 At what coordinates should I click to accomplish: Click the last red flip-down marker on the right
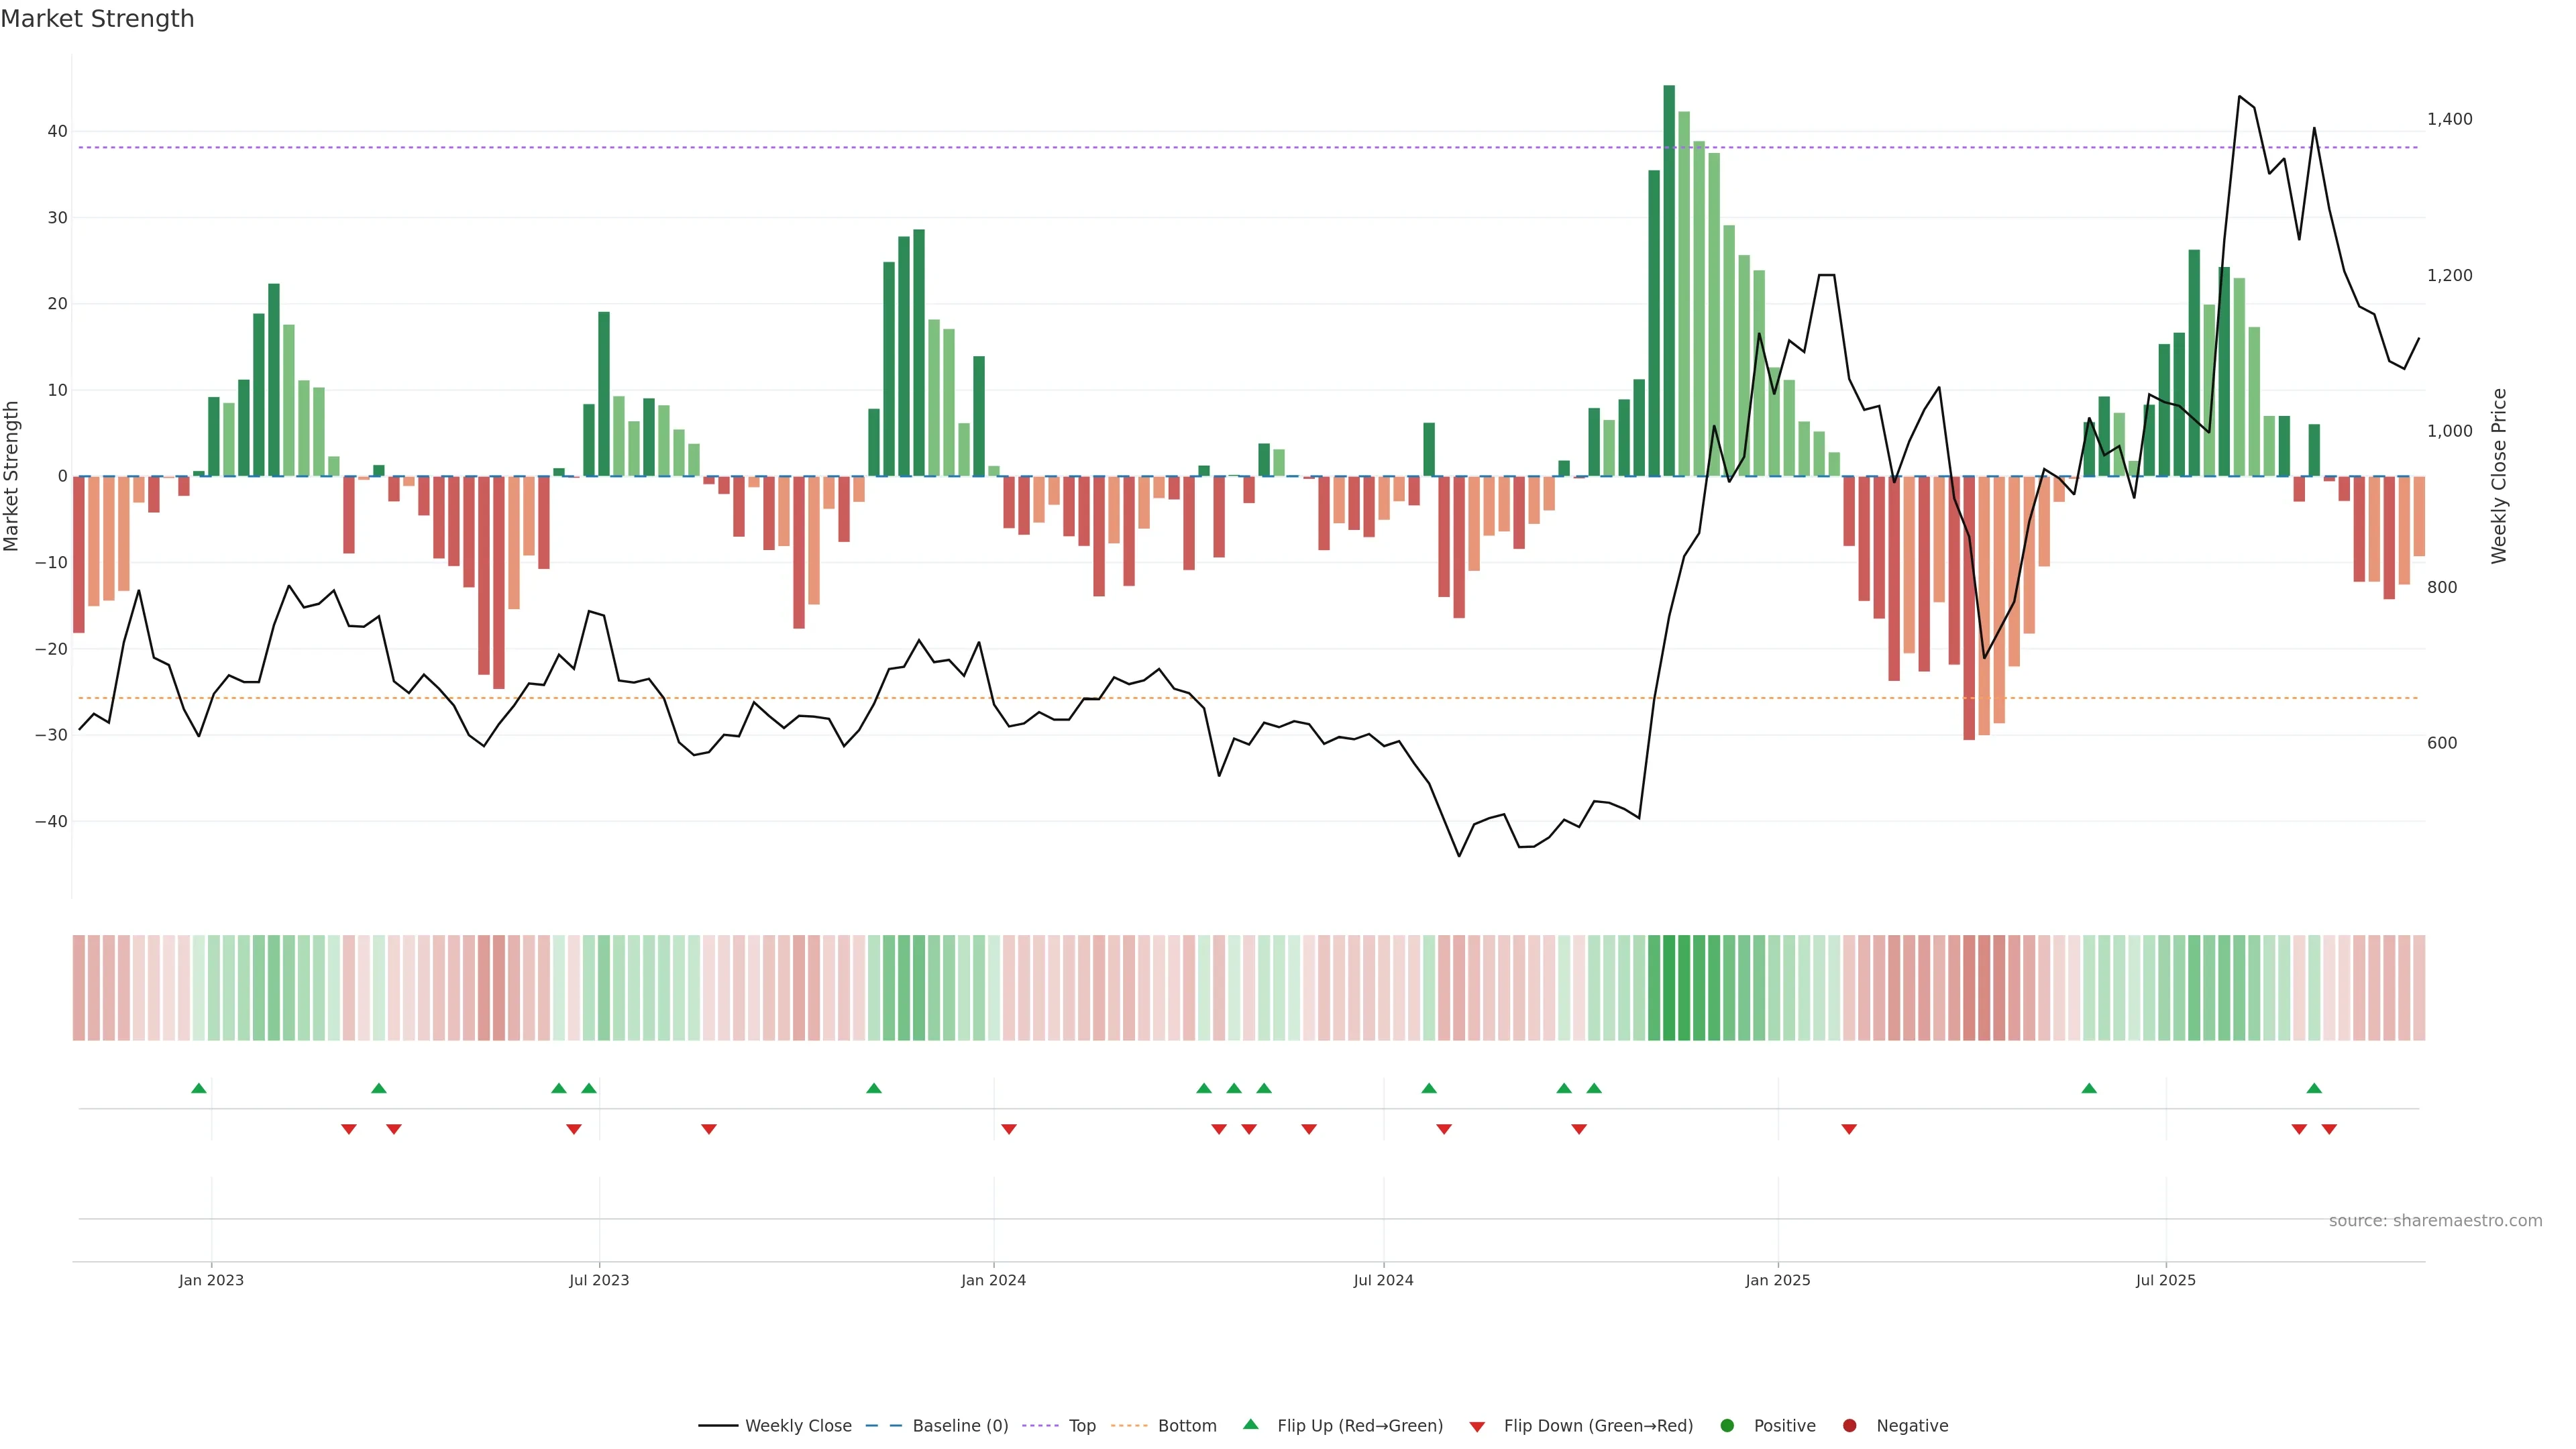(2329, 1129)
